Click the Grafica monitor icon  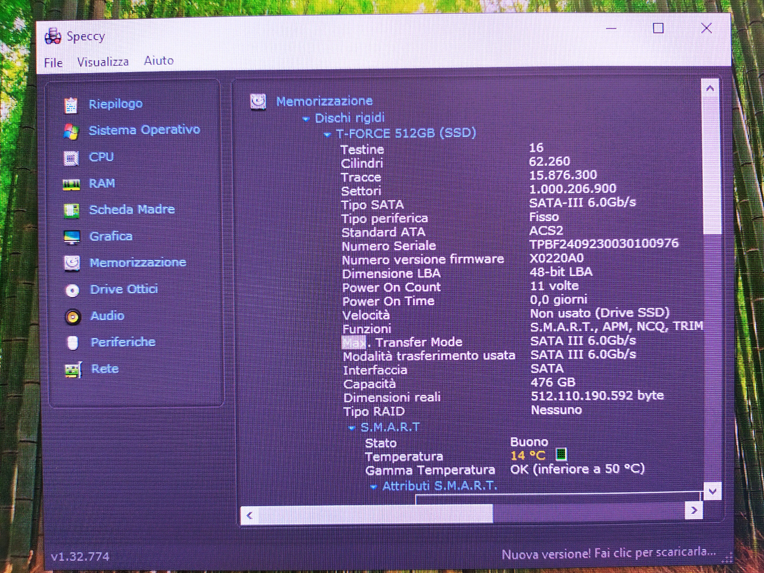click(72, 237)
